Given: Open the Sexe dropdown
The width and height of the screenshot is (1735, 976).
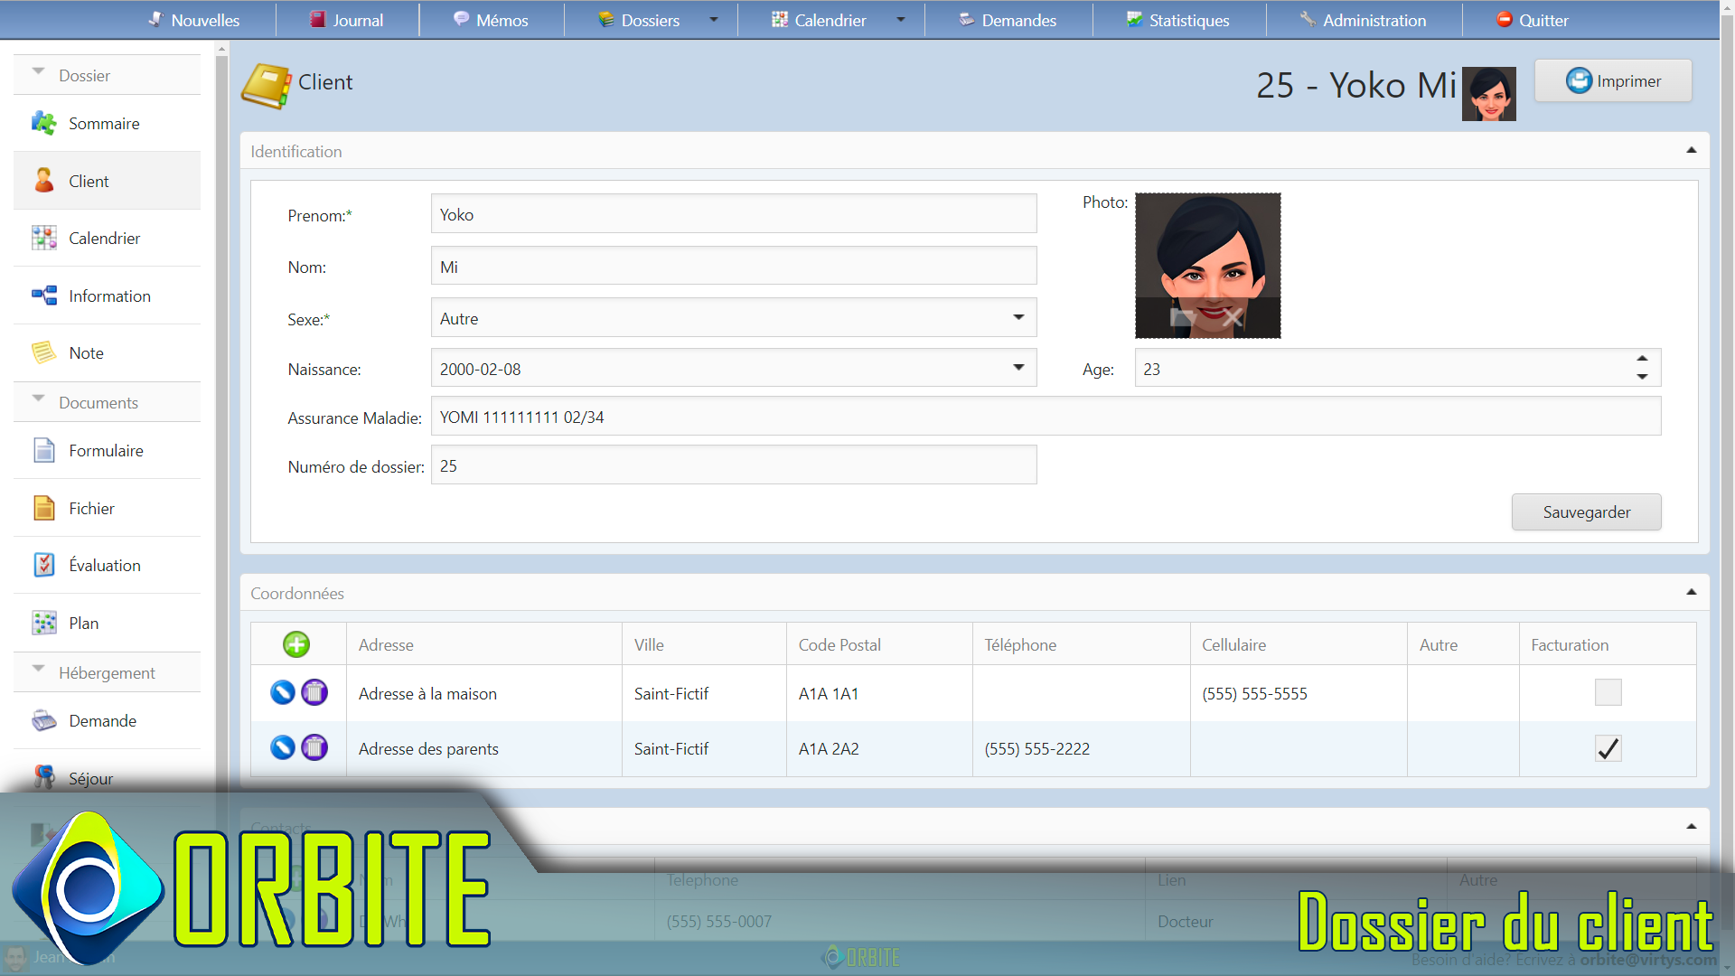Looking at the screenshot, I should click(1018, 317).
